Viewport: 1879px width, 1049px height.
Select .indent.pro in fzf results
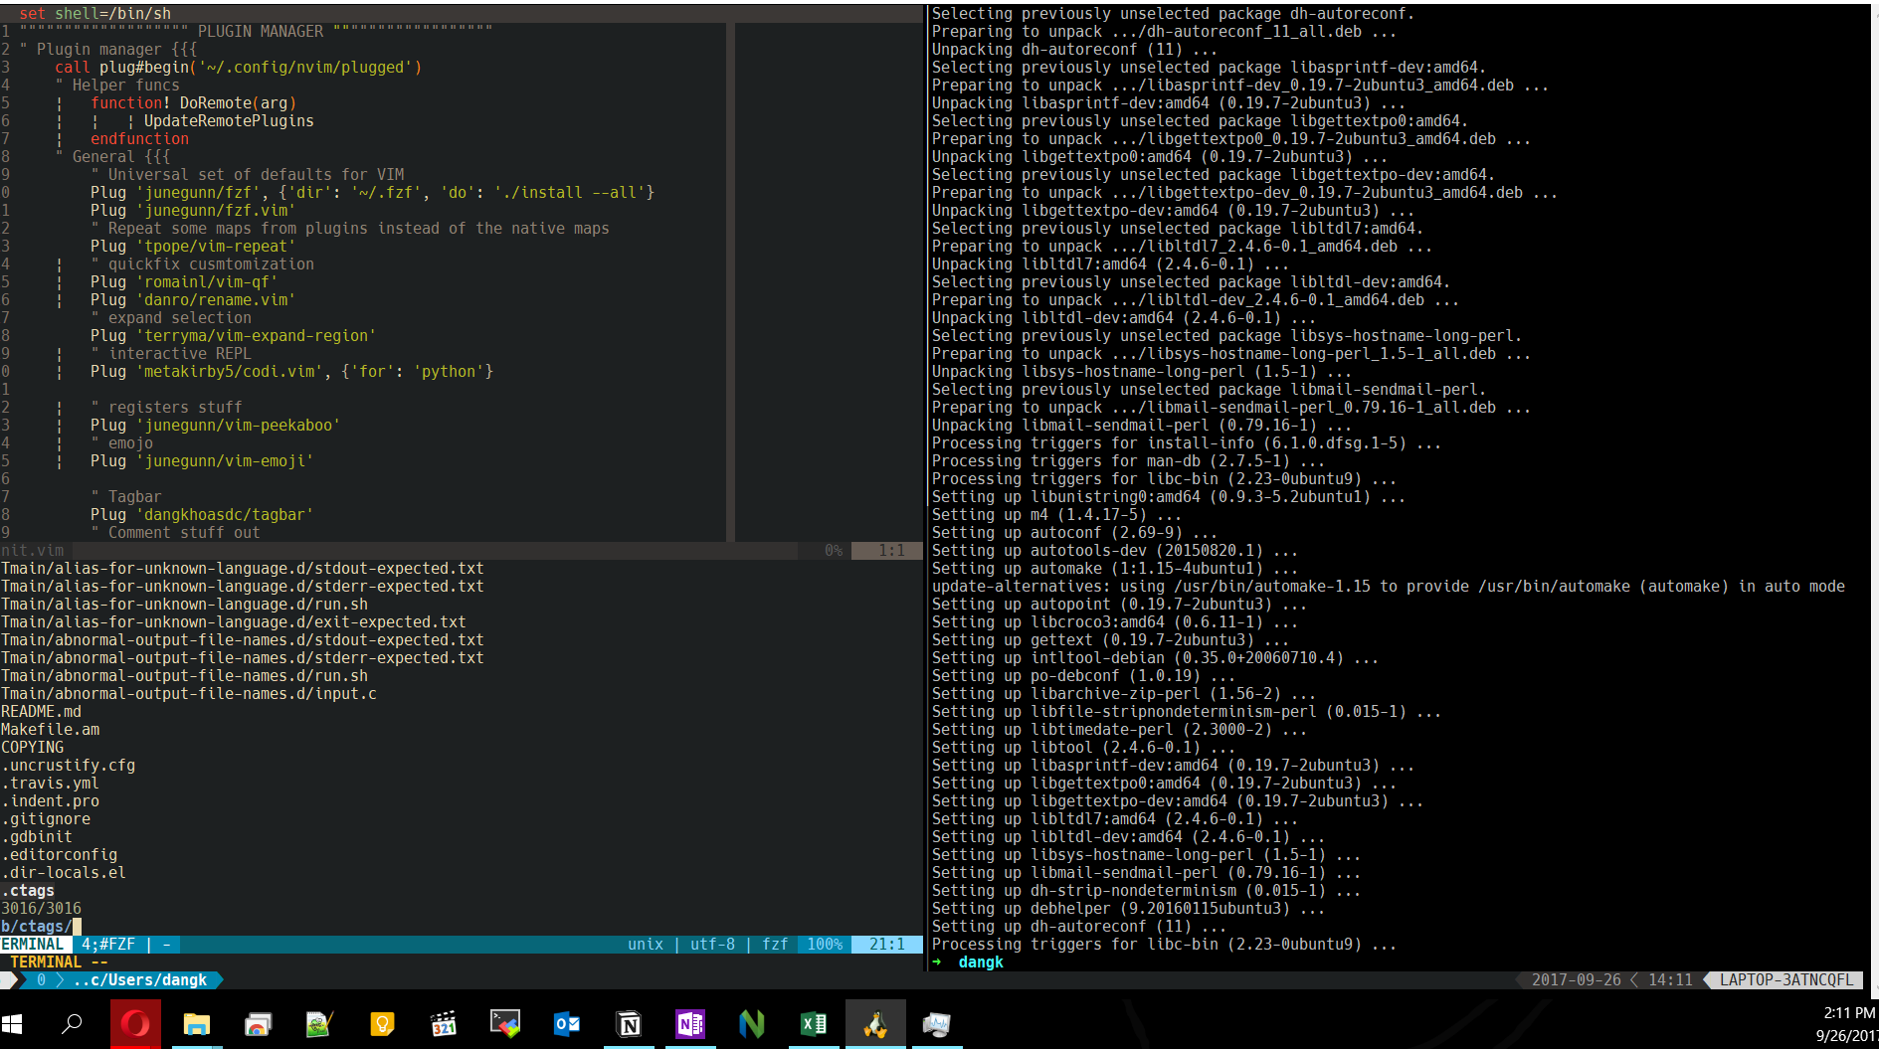pyautogui.click(x=50, y=801)
